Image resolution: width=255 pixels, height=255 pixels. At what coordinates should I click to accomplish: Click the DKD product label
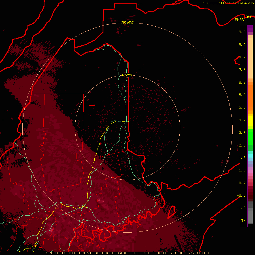point(249,17)
